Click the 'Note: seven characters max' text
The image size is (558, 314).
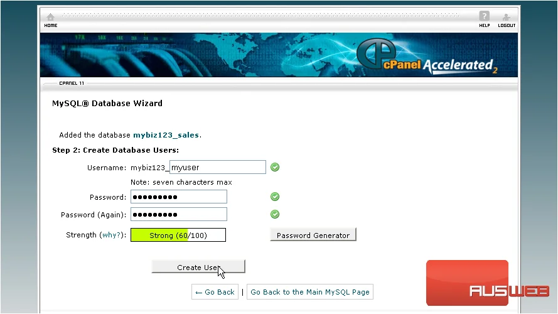click(181, 182)
